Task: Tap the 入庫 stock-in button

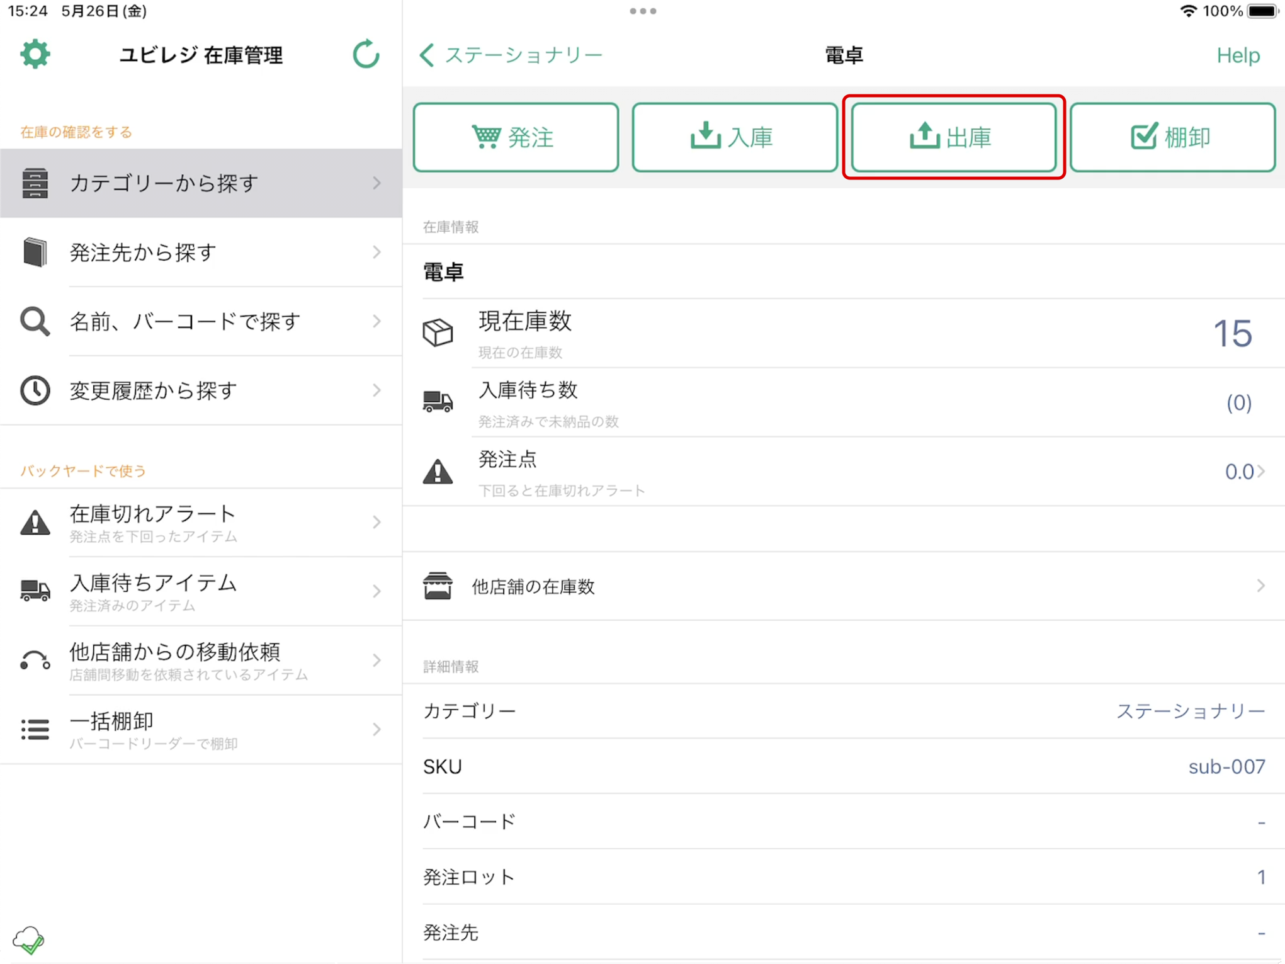Action: (x=735, y=137)
